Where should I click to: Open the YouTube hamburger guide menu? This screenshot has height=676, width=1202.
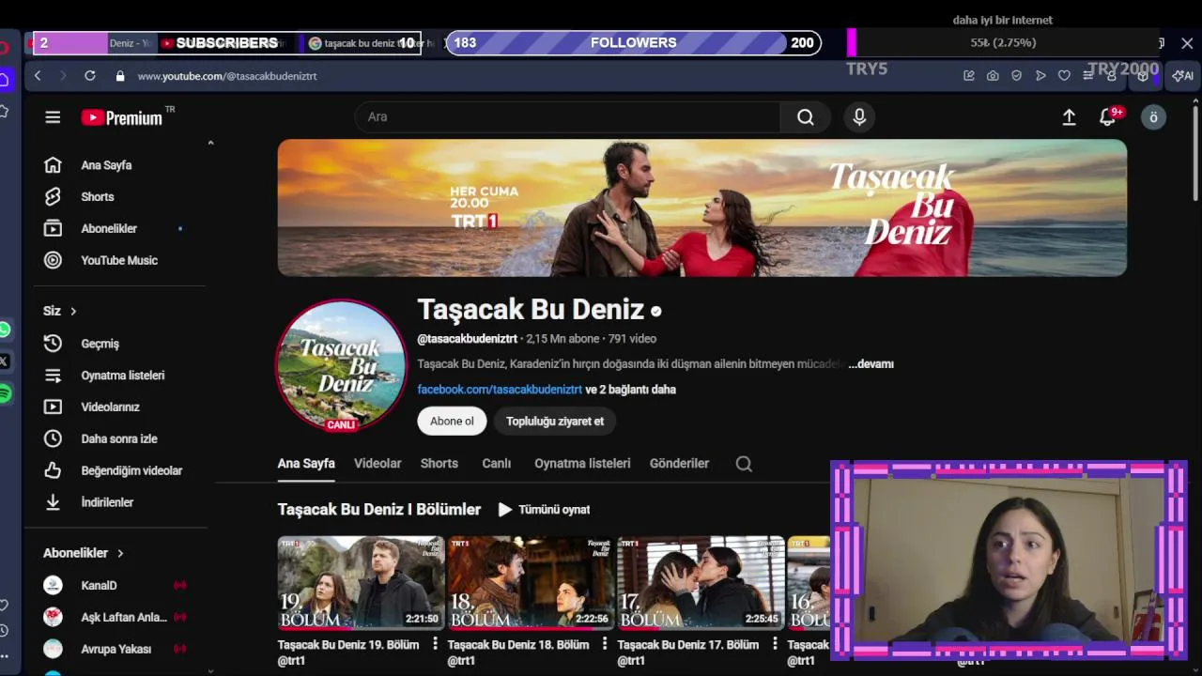[53, 117]
